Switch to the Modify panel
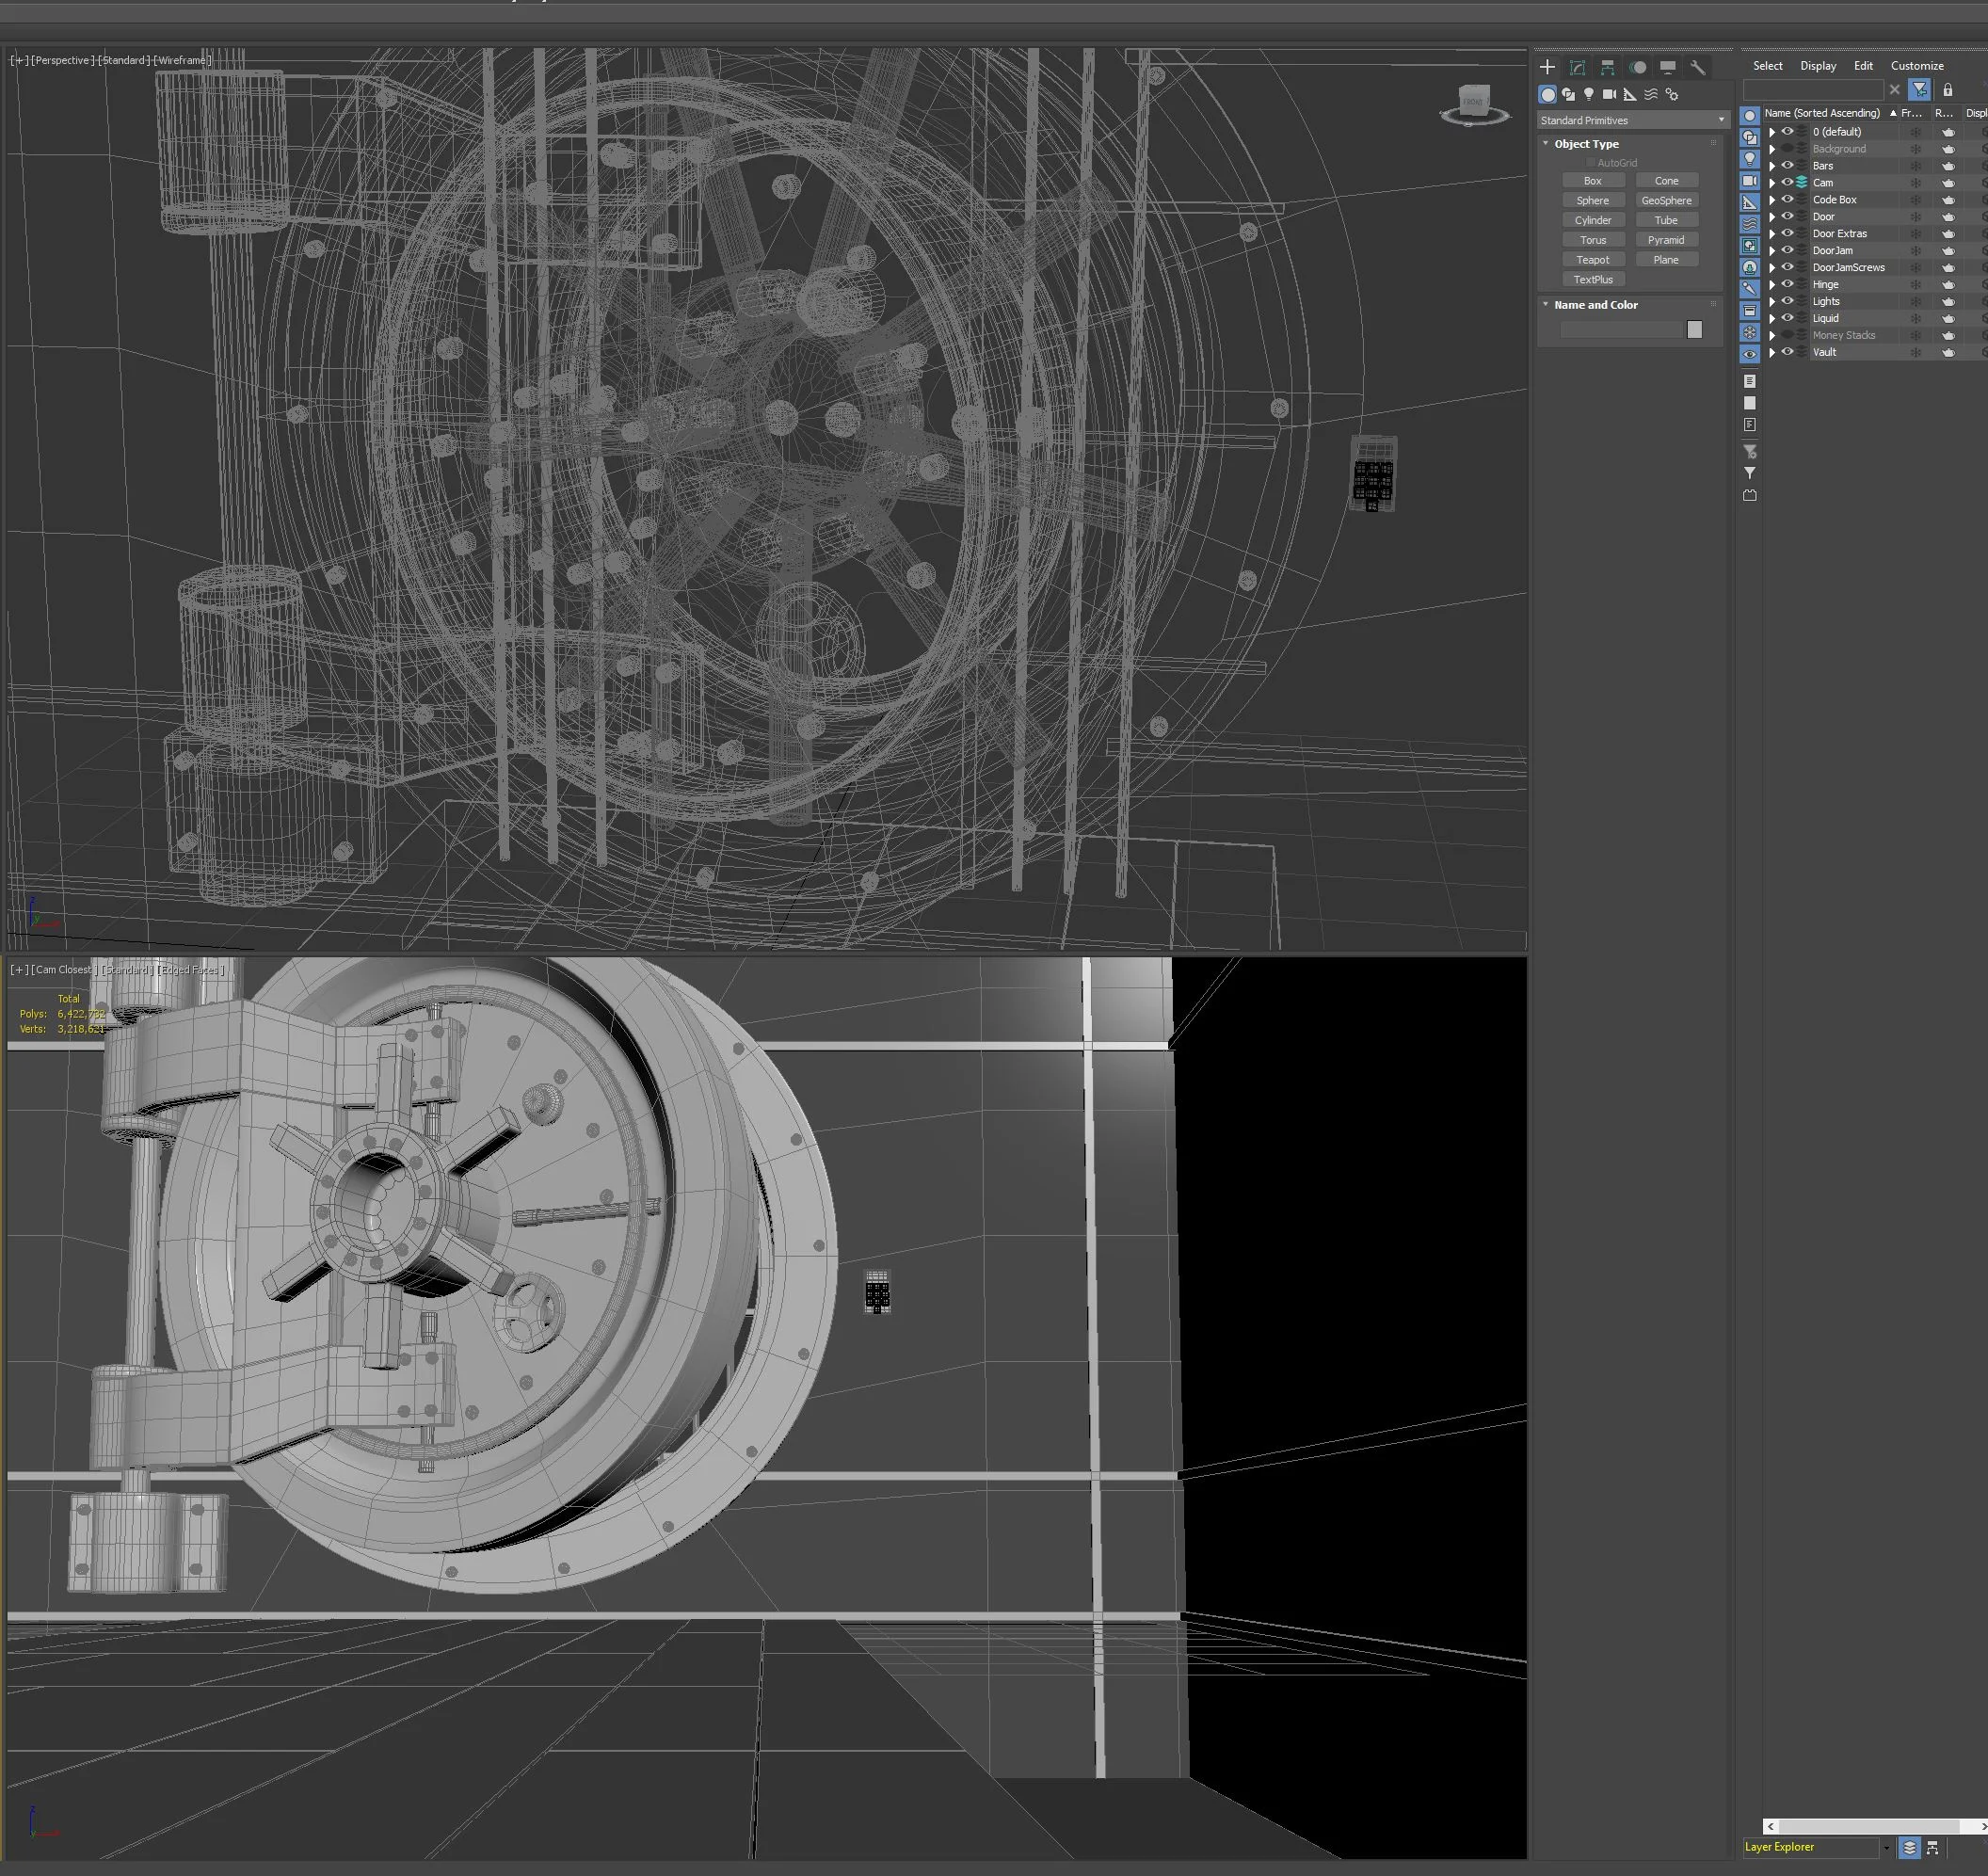 click(x=1576, y=67)
